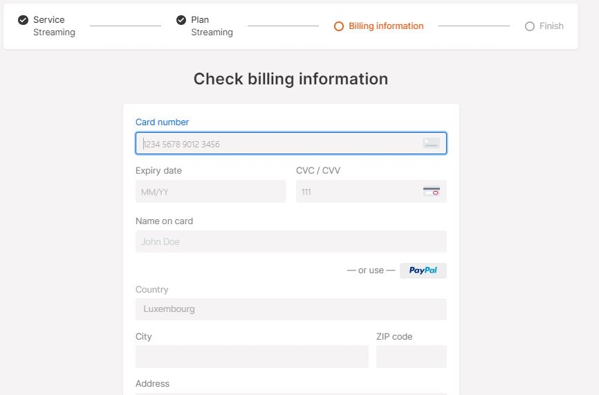The width and height of the screenshot is (599, 395).
Task: Pay with the PayPal button
Action: (423, 270)
